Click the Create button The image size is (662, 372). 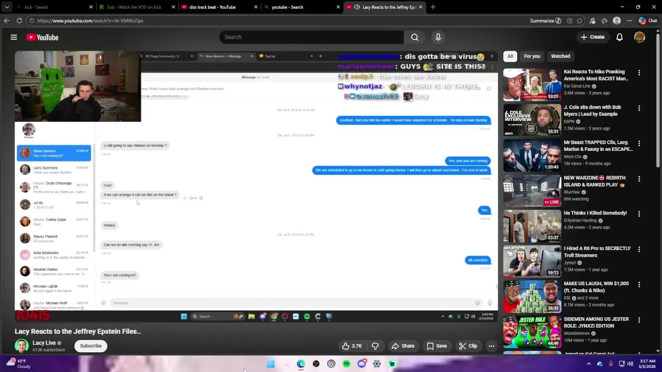tap(592, 37)
